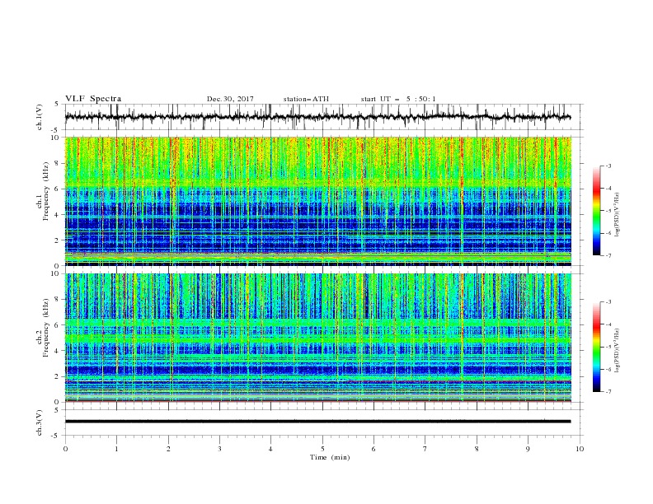Click the time axis tick label '8'
The height and width of the screenshot is (504, 653).
tap(477, 449)
